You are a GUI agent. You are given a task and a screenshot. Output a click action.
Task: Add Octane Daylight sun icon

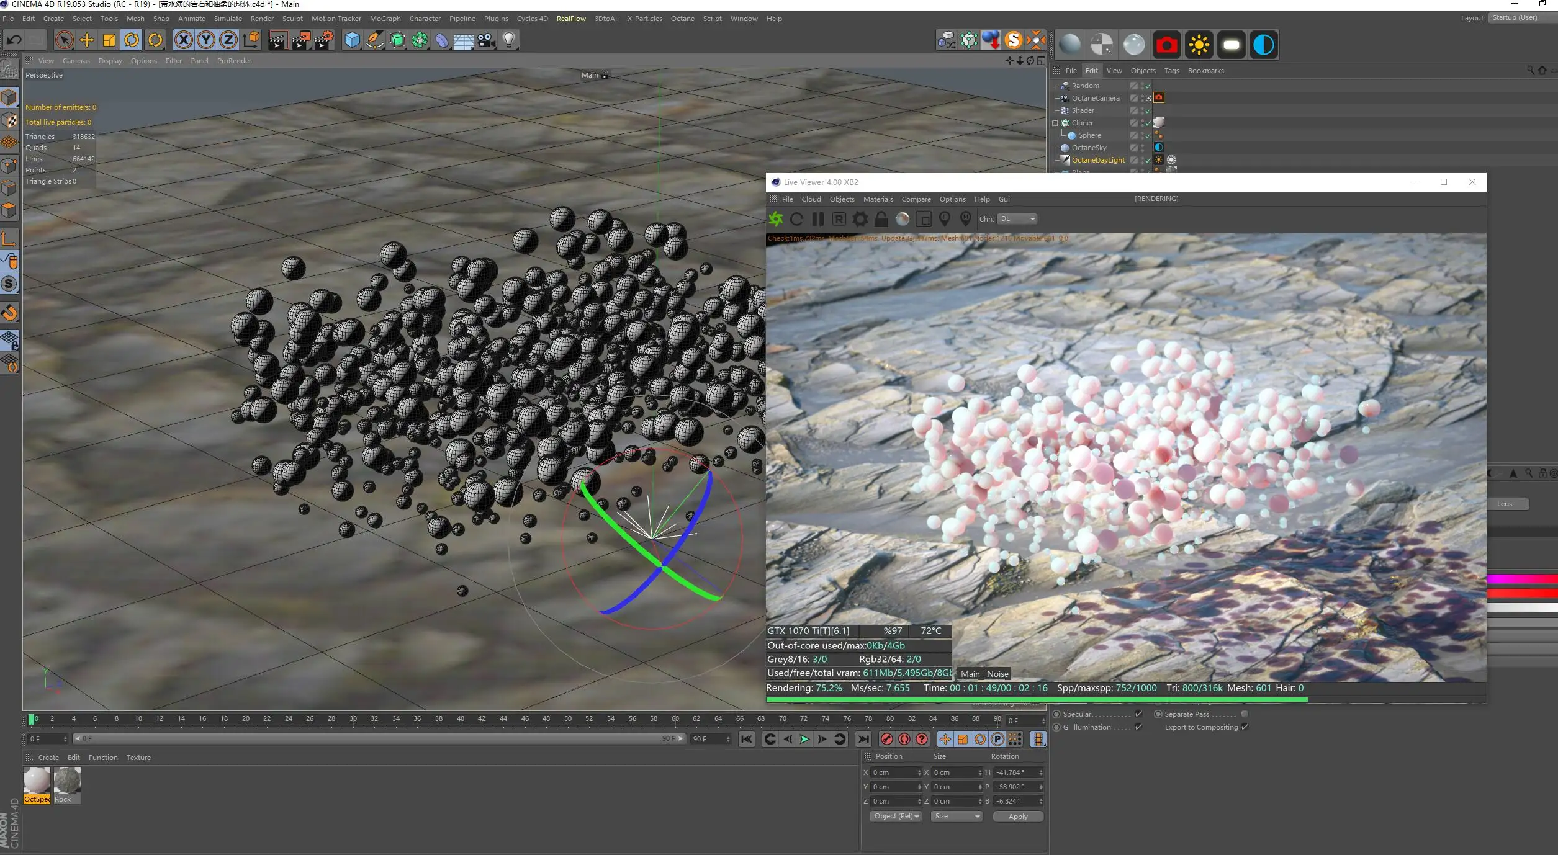1199,45
